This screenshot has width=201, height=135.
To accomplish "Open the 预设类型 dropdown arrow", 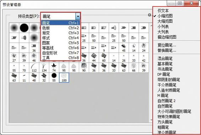I will [x=78, y=16].
